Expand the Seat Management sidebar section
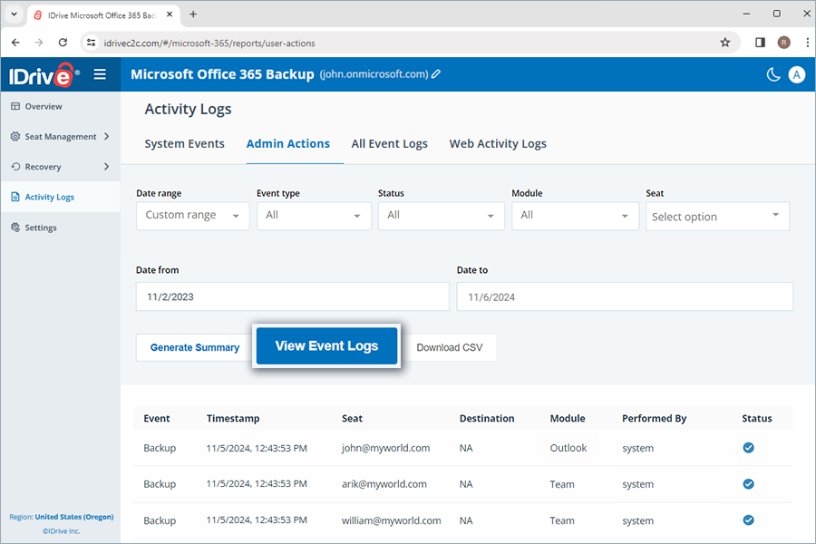Image resolution: width=816 pixels, height=544 pixels. click(59, 136)
